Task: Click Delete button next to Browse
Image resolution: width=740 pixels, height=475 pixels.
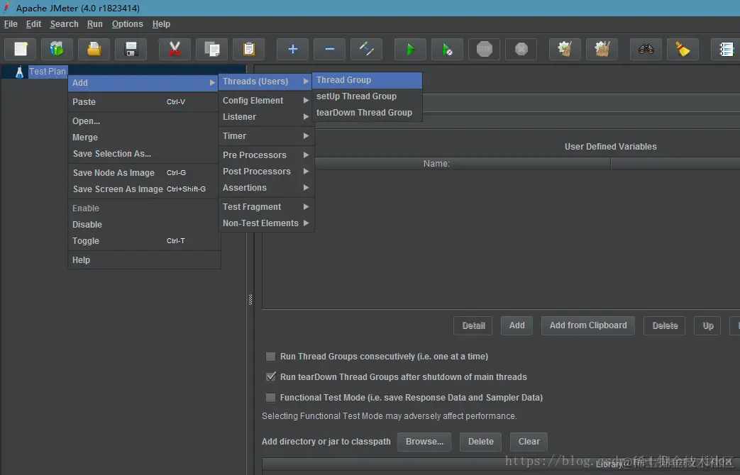Action: point(480,442)
